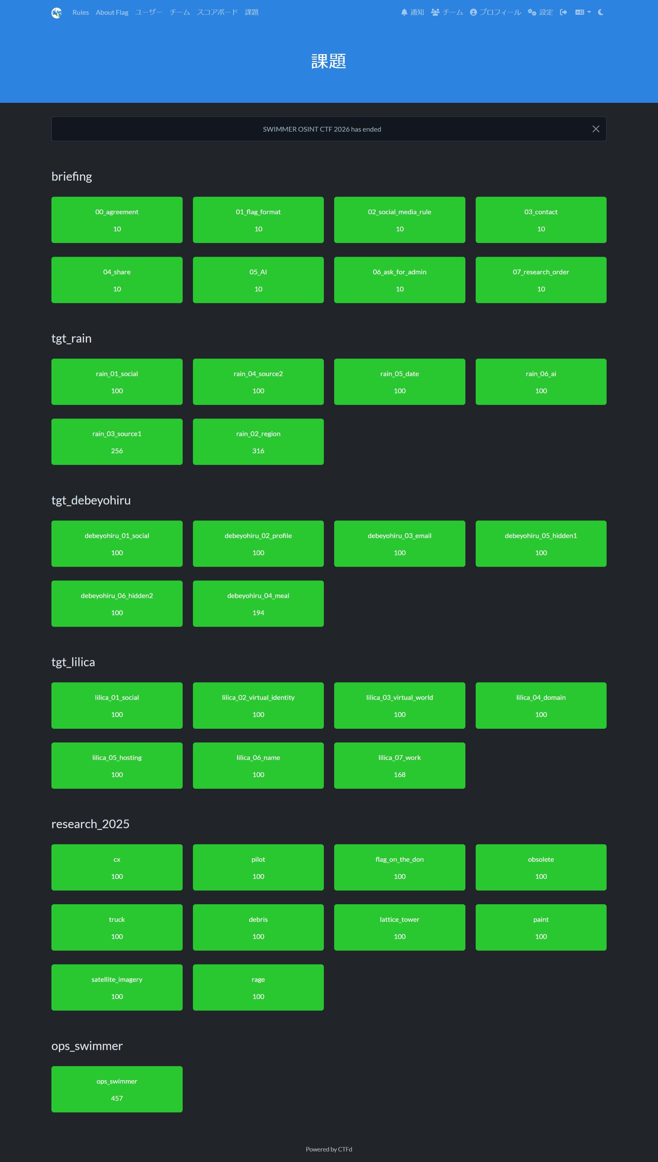The width and height of the screenshot is (658, 1162).
Task: Dismiss the CTF has ended banner
Action: point(596,129)
